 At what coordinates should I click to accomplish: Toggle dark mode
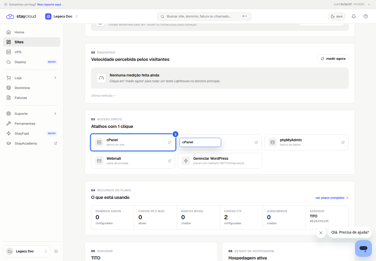(x=337, y=16)
